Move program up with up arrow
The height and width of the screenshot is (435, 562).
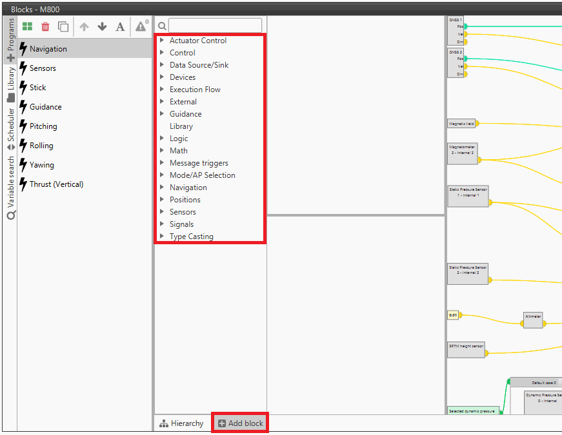pos(84,26)
